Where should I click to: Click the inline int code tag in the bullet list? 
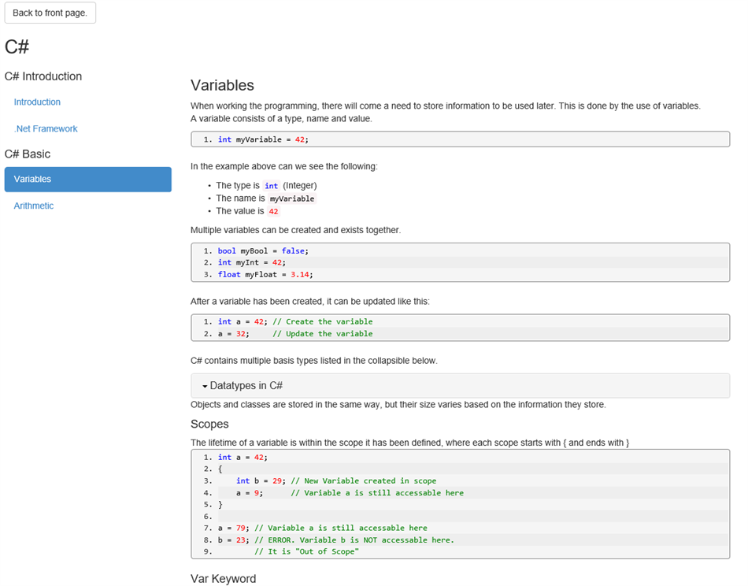[x=271, y=186]
